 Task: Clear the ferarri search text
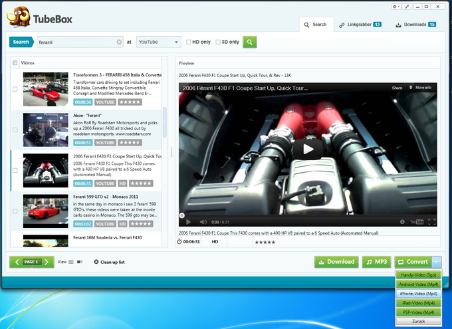[119, 42]
